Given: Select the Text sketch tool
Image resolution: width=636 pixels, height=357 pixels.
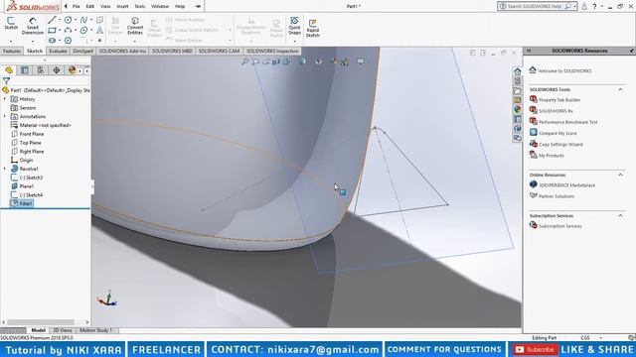Looking at the screenshot, I should (x=99, y=30).
